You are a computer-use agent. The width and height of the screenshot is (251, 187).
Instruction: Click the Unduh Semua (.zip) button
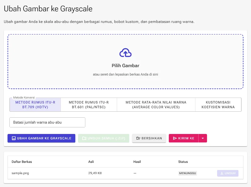coord(104,138)
